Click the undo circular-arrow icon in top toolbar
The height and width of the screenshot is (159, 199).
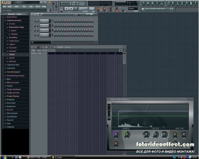[168, 3]
